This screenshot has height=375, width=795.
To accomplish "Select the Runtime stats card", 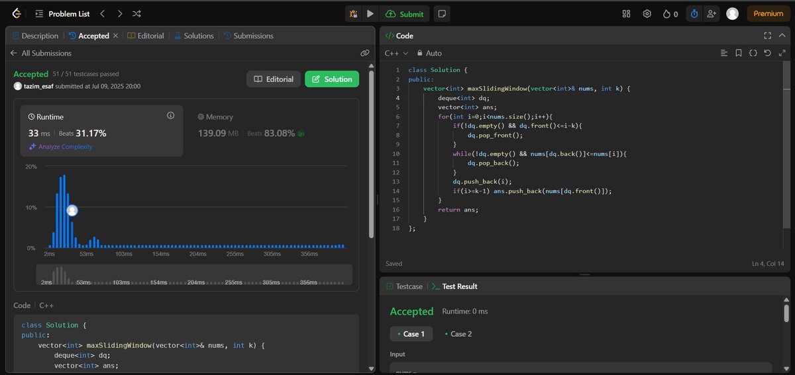I will click(101, 130).
